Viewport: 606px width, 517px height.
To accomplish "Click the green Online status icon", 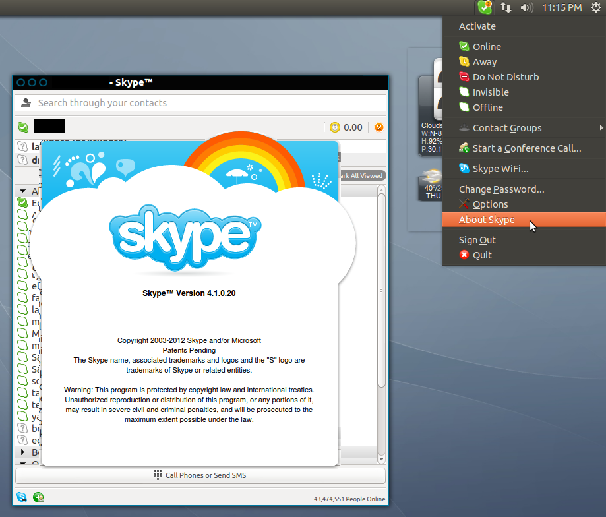I will pos(464,46).
